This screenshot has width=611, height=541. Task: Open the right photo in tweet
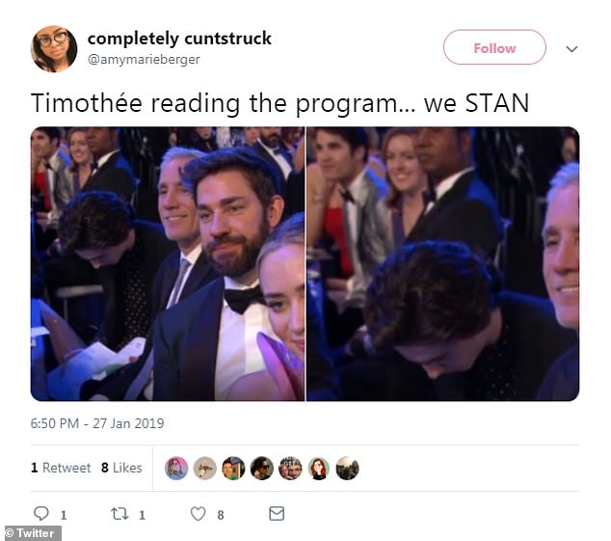442,263
